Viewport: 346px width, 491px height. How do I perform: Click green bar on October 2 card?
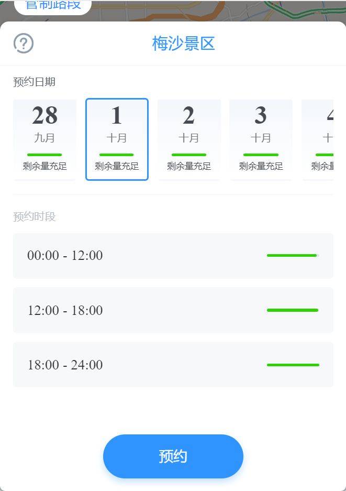pos(189,155)
